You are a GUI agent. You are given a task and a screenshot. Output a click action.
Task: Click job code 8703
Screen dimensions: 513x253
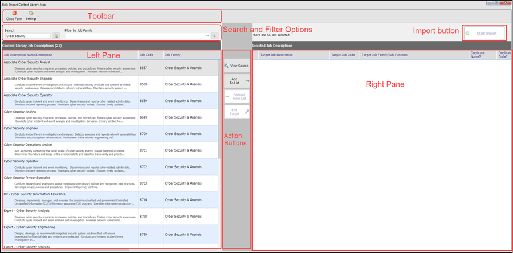point(144,183)
